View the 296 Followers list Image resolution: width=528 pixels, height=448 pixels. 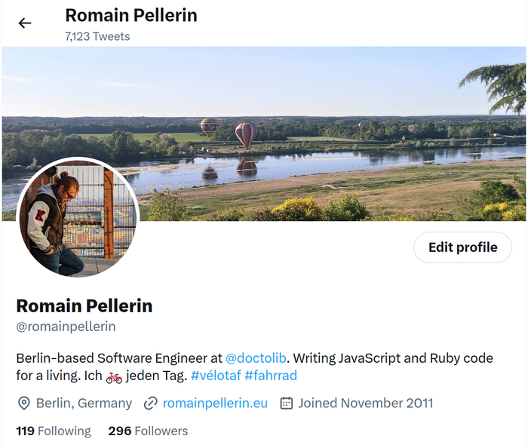click(148, 431)
